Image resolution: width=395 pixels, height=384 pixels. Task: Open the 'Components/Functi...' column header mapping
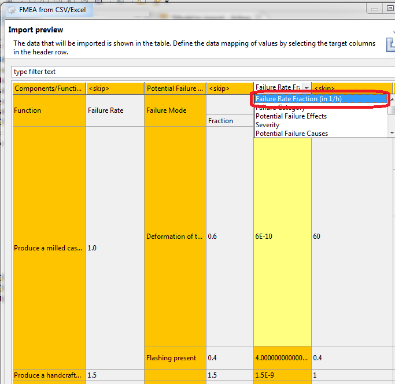[49, 88]
